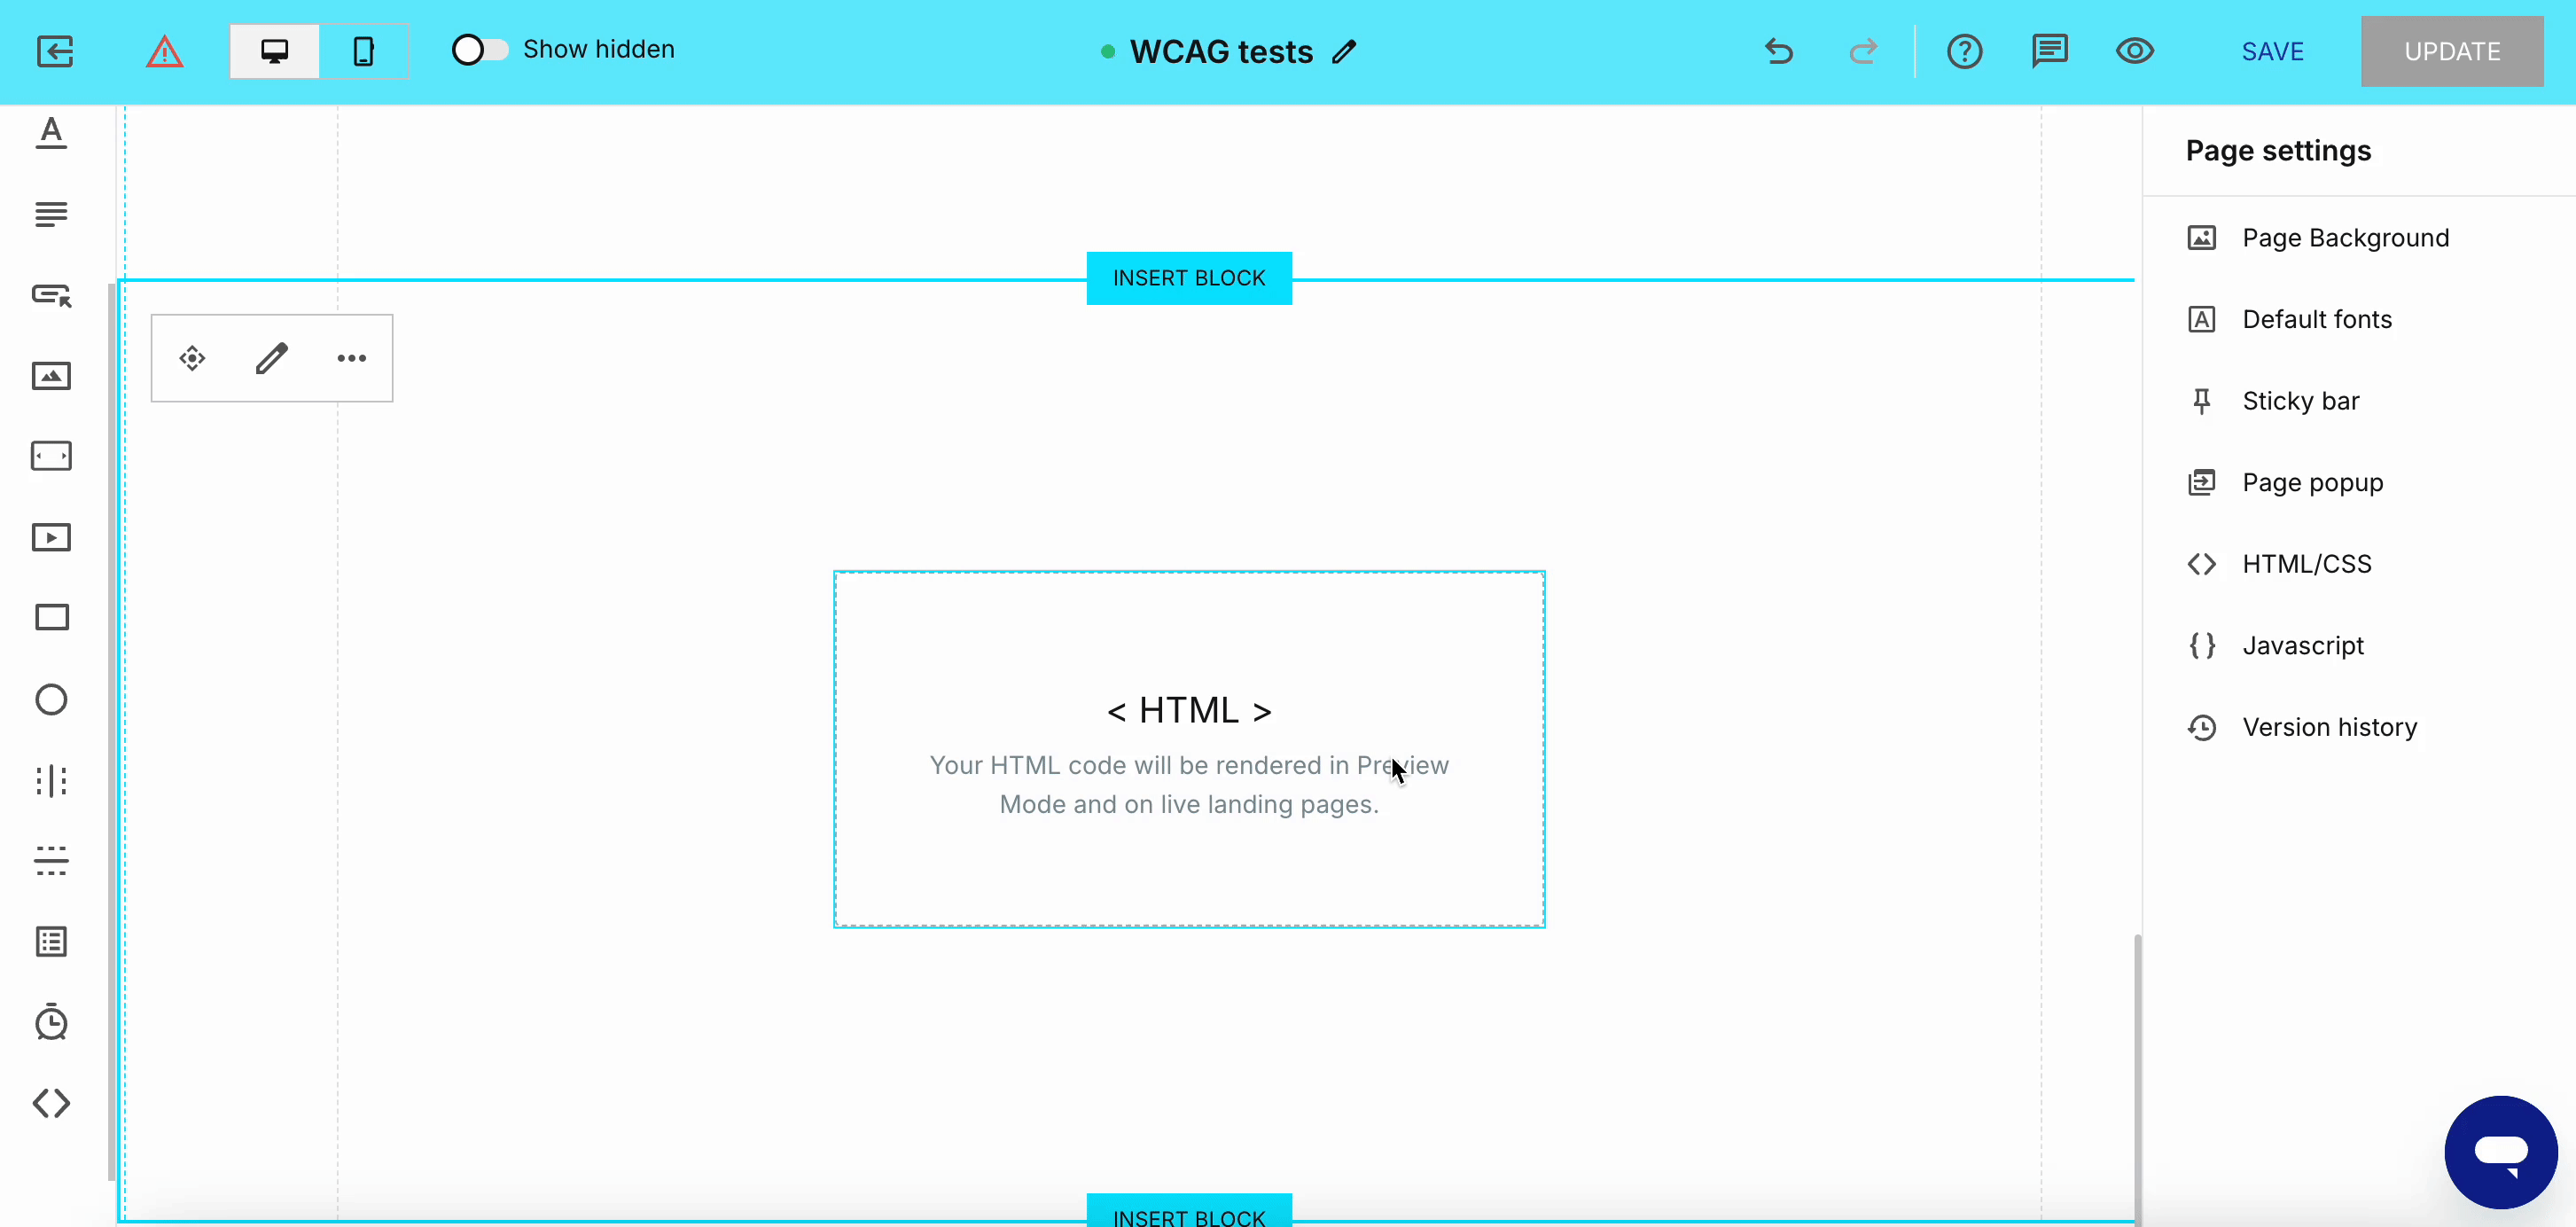Open the red warning triangle alerts
This screenshot has width=2576, height=1227.
point(165,51)
